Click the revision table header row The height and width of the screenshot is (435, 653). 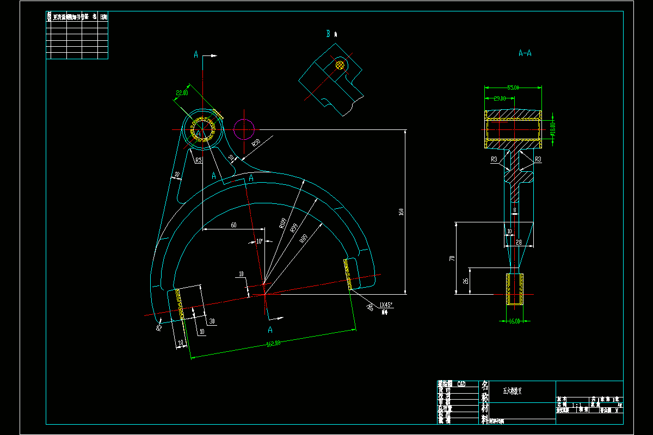point(77,17)
